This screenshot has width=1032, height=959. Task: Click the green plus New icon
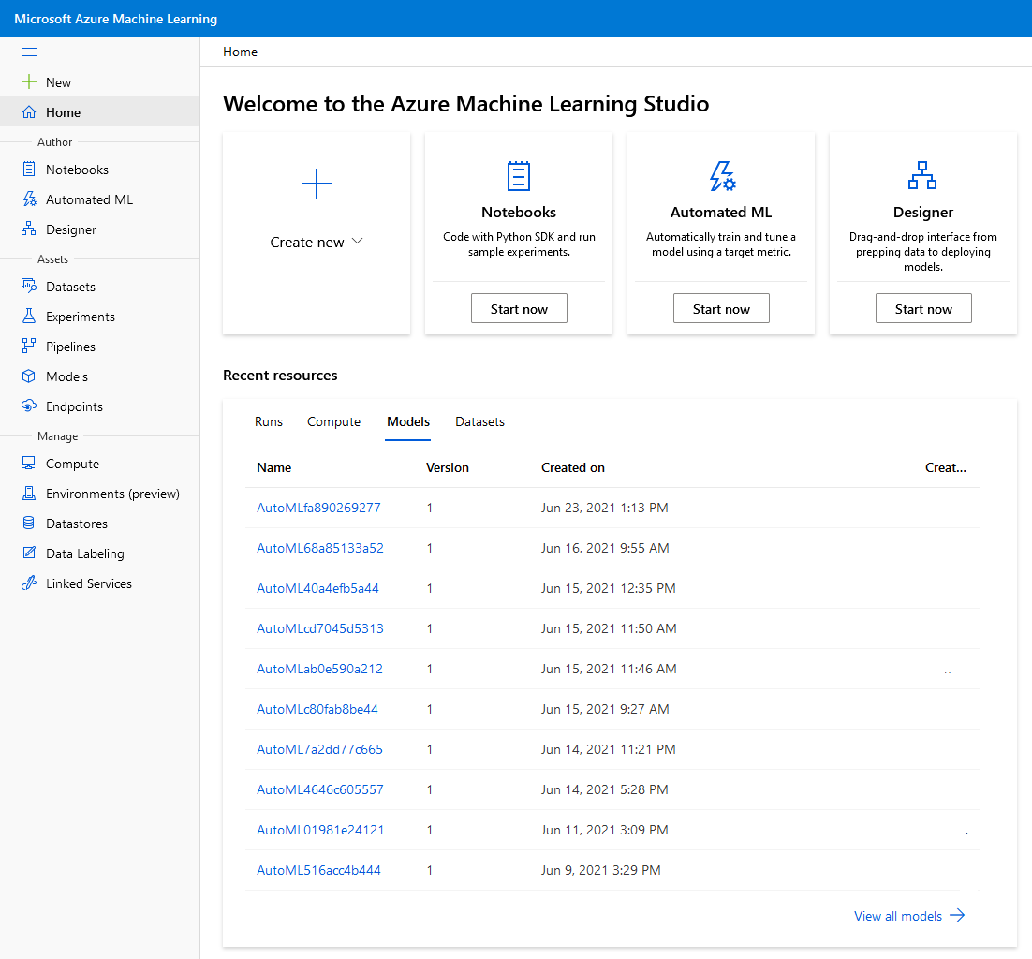pos(29,82)
